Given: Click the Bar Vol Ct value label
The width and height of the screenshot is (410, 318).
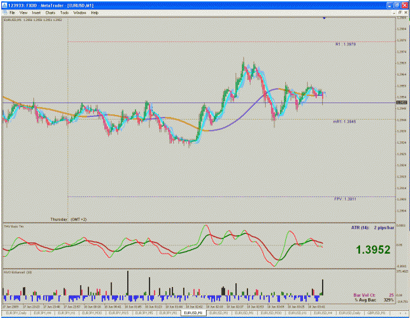Looking at the screenshot, I should coord(374,295).
